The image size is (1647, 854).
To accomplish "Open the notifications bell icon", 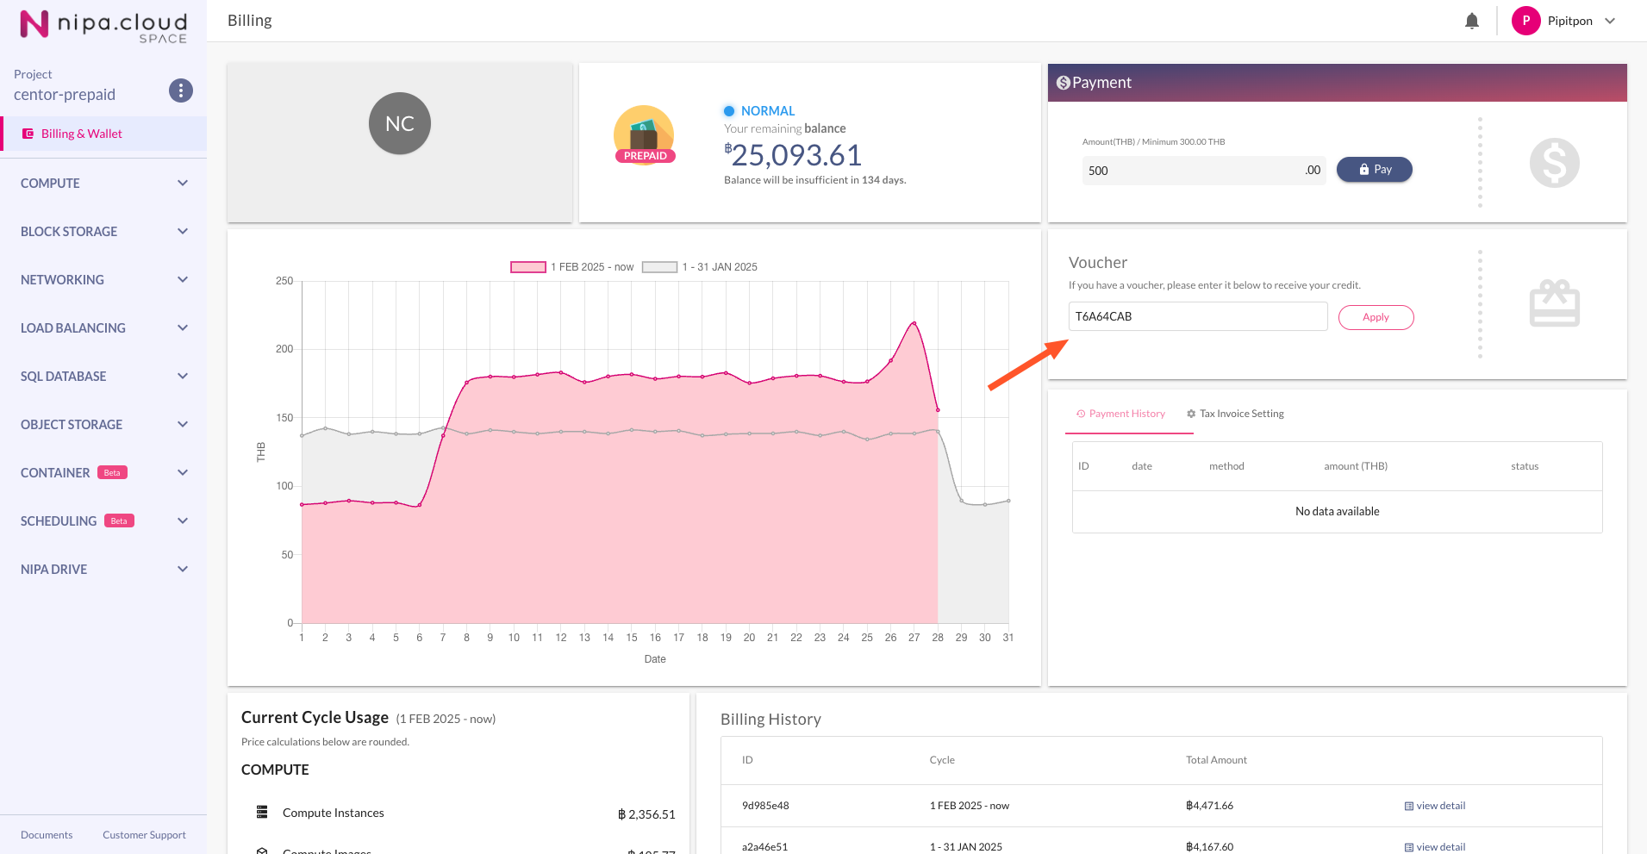I will 1472,21.
